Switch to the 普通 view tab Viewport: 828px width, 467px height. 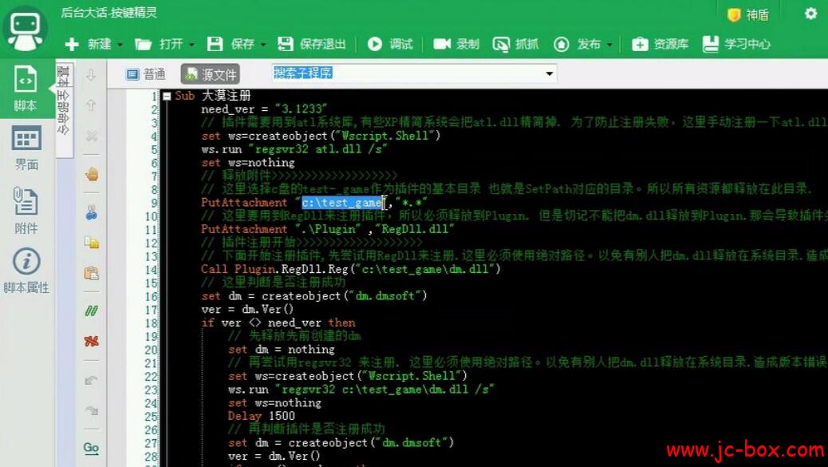146,74
